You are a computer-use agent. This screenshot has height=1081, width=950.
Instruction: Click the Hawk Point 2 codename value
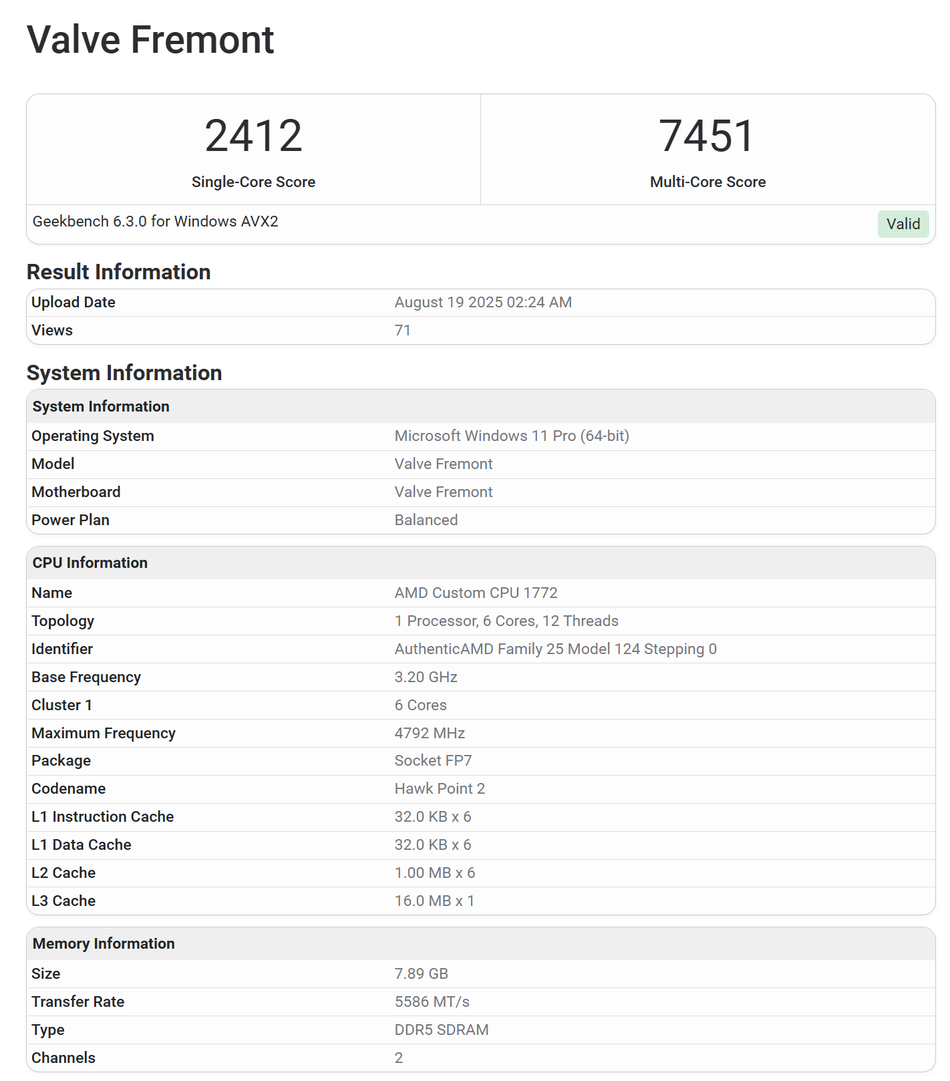[439, 788]
